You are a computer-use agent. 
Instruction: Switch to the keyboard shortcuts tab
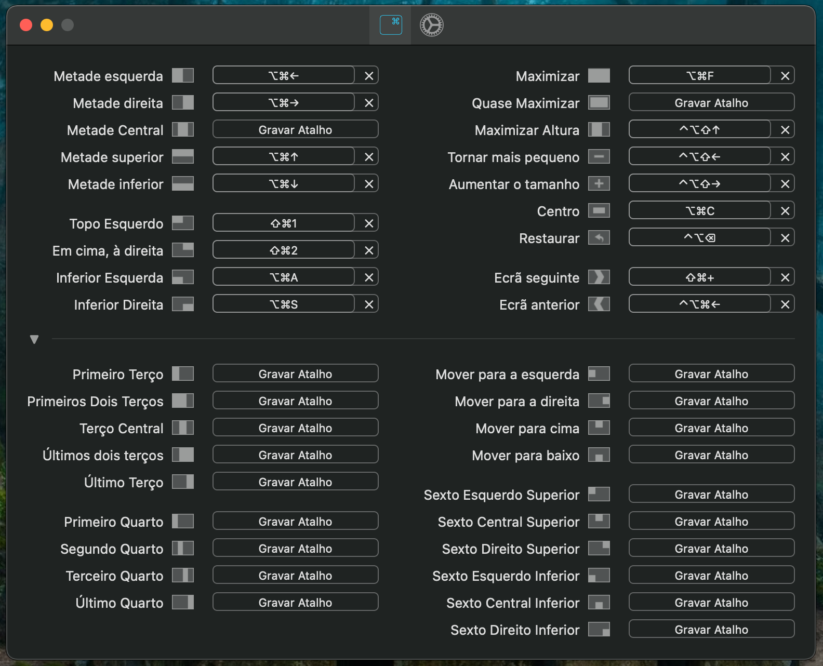391,25
